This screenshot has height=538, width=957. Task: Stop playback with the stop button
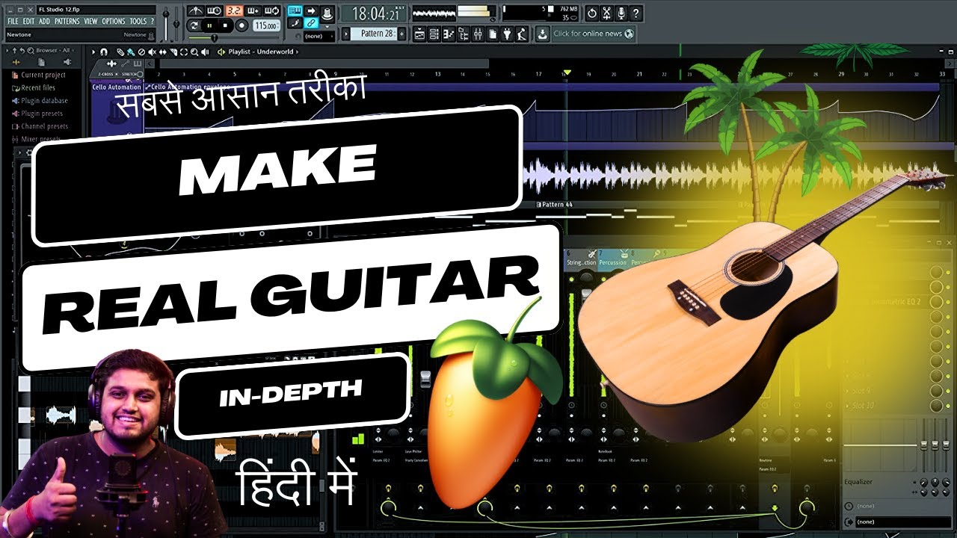(x=225, y=25)
